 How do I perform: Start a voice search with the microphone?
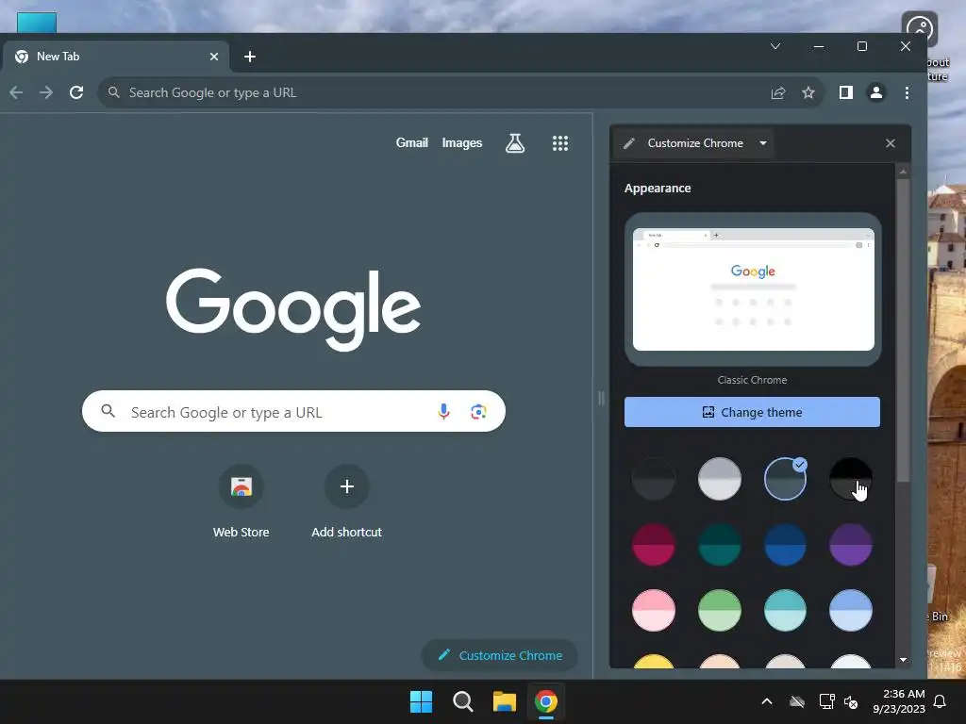pos(443,411)
